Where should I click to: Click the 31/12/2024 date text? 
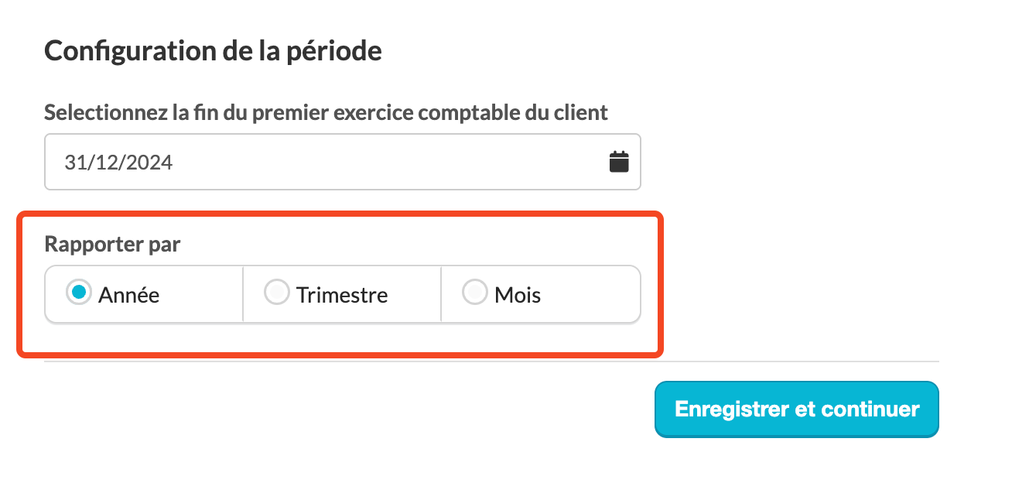[118, 163]
